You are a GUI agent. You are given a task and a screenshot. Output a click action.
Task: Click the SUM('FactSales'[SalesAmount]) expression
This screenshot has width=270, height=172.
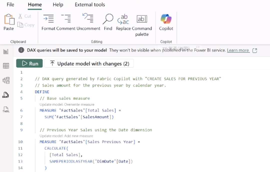pyautogui.click(x=79, y=117)
